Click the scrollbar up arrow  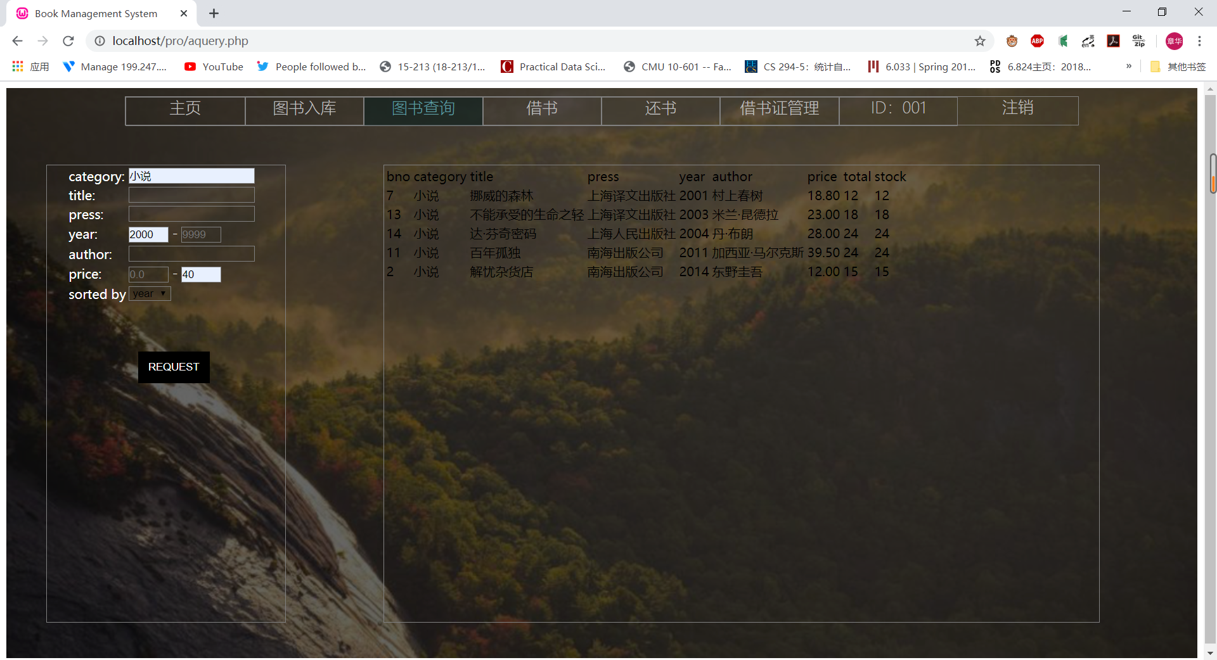pos(1211,89)
